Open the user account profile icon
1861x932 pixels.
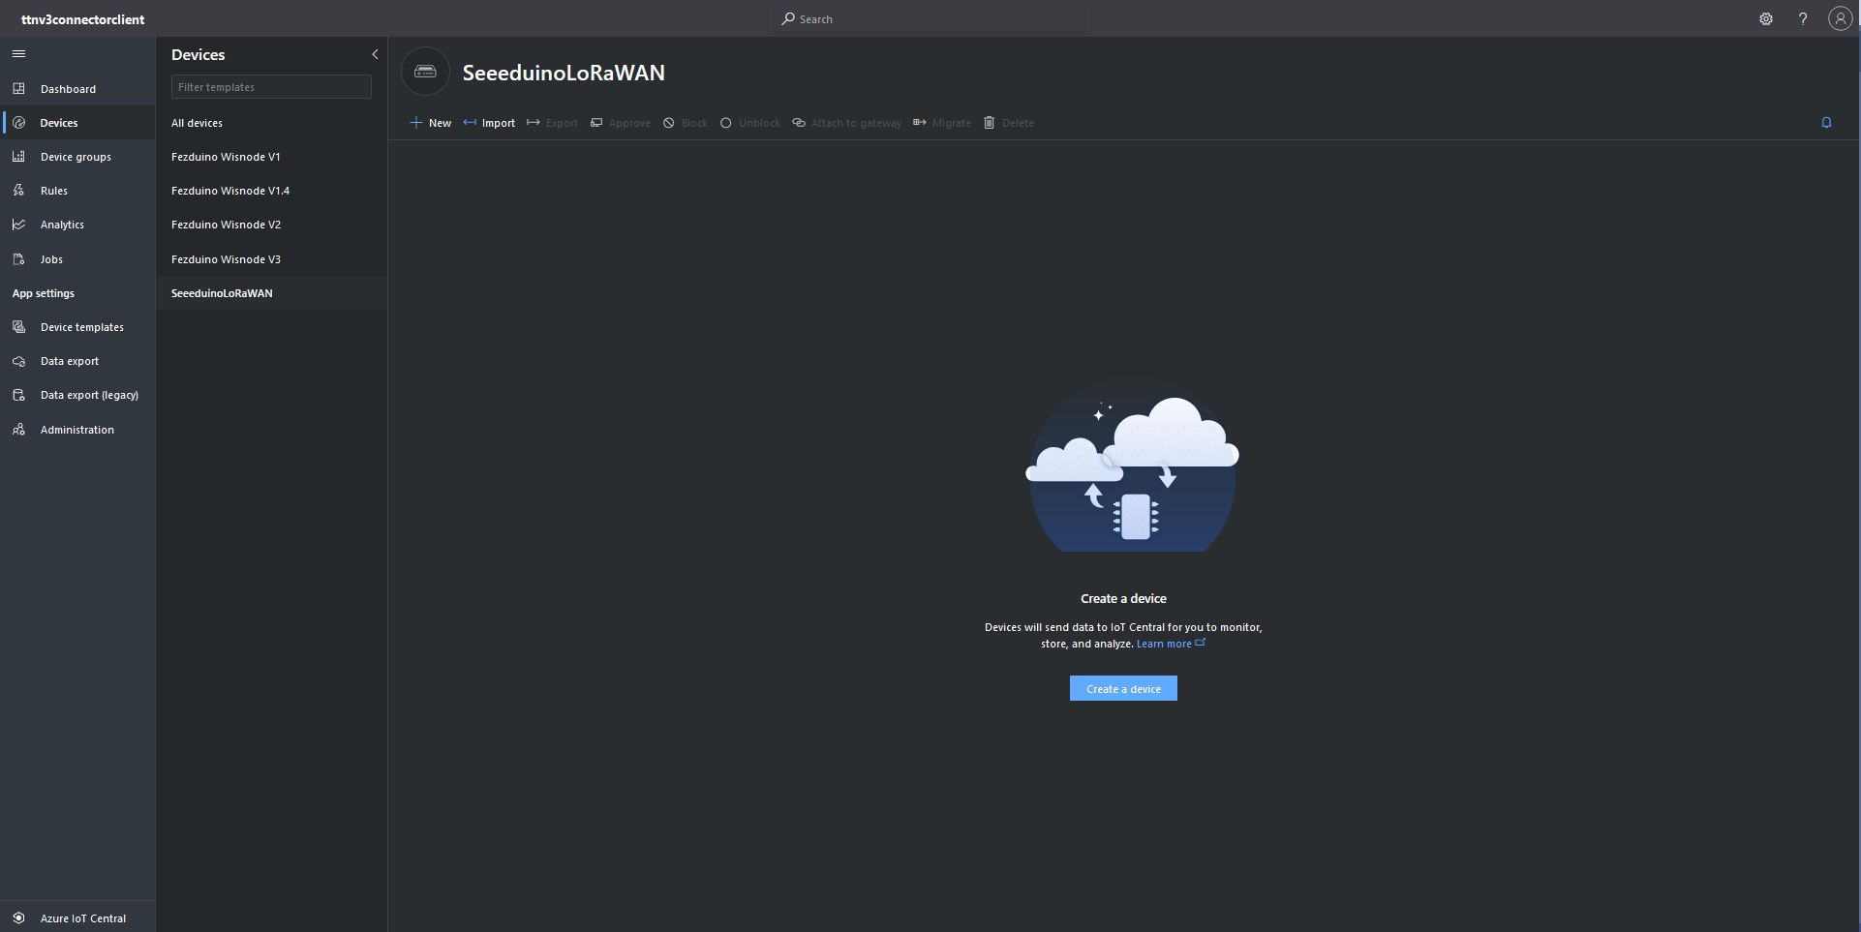1839,19
